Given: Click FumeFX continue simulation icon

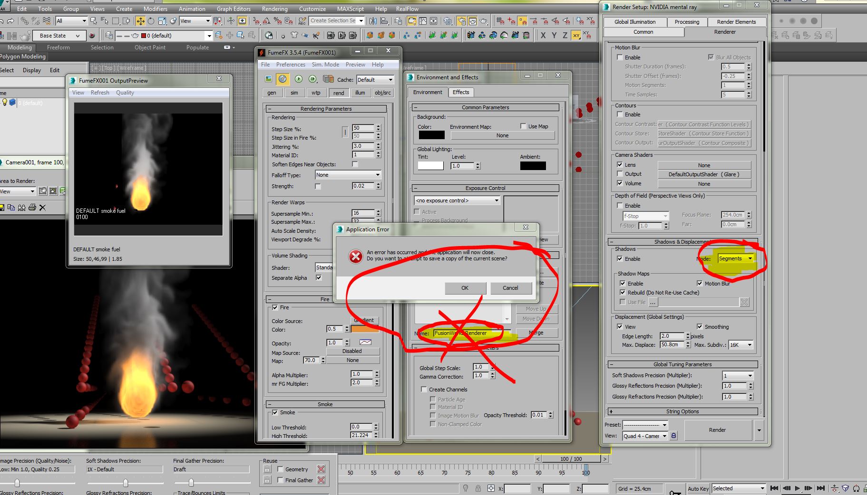Looking at the screenshot, I should pos(312,79).
